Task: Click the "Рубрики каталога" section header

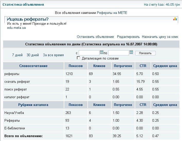Action: 33,105
